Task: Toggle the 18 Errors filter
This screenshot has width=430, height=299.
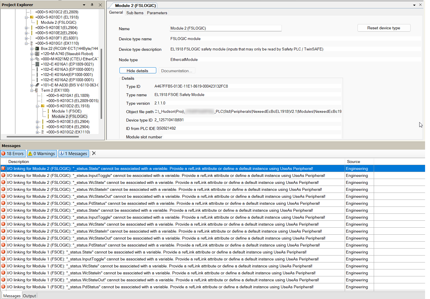Action: pyautogui.click(x=13, y=154)
